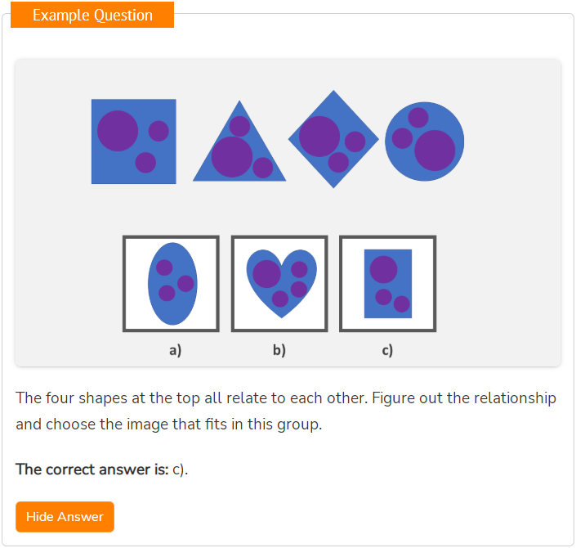Click the large purple circle in option c
The height and width of the screenshot is (548, 576).
coord(383,269)
